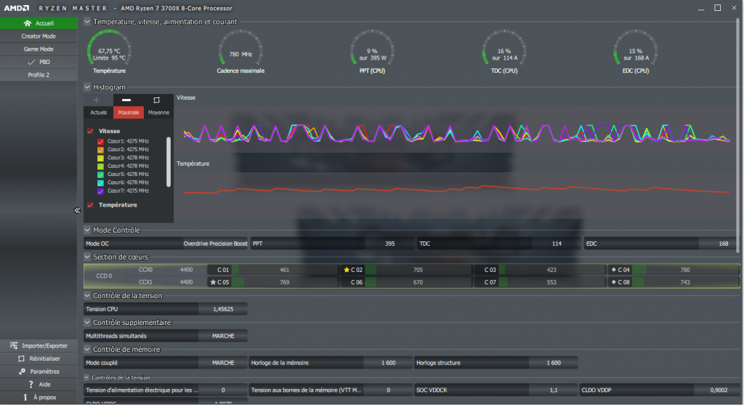Viewport: 744px width, 405px height.
Task: Click the PPT value field 395
Action: (389, 244)
